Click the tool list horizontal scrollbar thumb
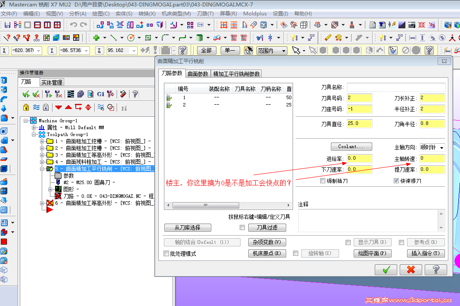Image resolution: width=460 pixels, height=306 pixels. pos(206,205)
